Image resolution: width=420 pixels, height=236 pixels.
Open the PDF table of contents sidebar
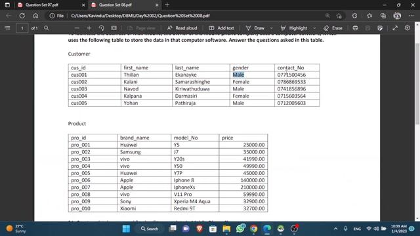pos(7,28)
